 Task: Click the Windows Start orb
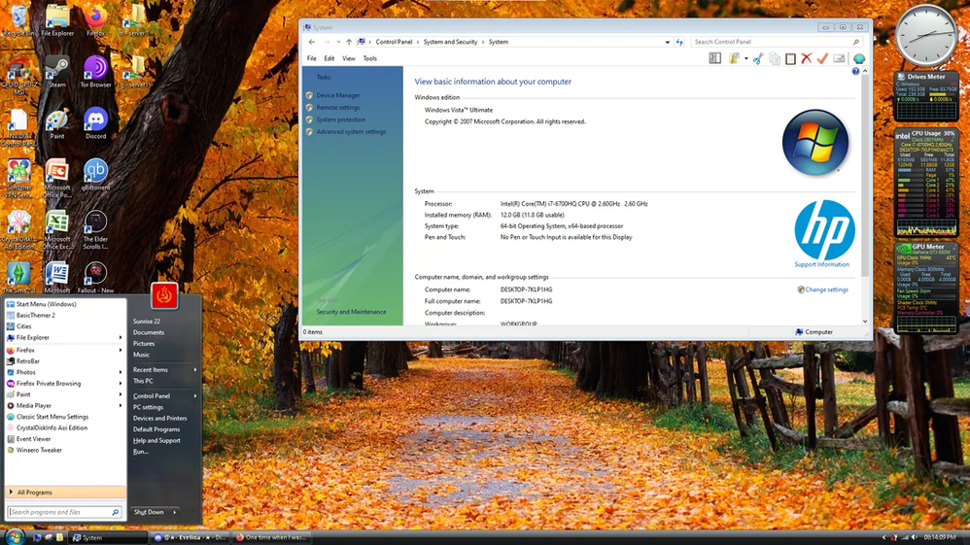(14, 537)
